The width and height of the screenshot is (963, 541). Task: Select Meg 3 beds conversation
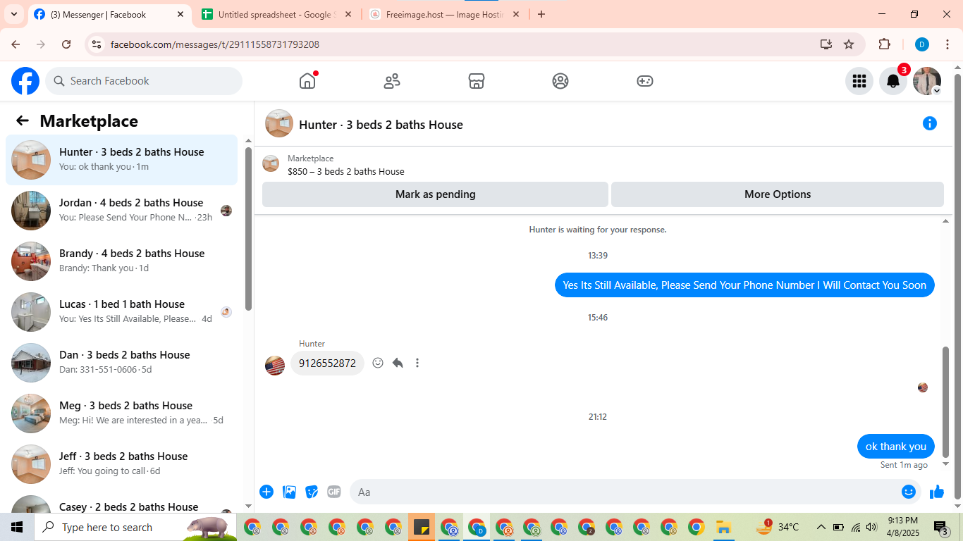[x=122, y=413]
